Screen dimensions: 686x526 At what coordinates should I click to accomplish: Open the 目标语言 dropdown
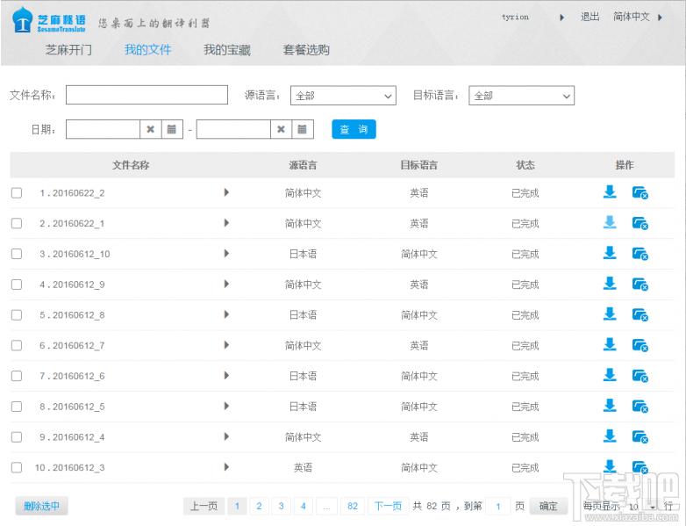click(521, 96)
